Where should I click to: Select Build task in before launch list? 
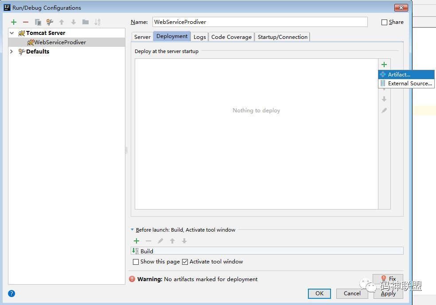[x=267, y=251]
